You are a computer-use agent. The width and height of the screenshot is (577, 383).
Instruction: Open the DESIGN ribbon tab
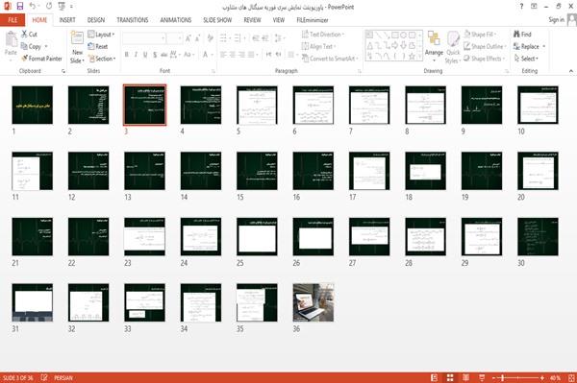pyautogui.click(x=96, y=20)
